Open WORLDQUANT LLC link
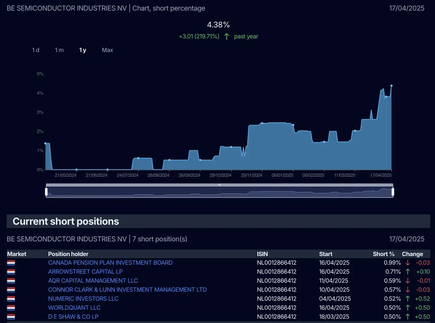435x323 pixels. click(74, 308)
